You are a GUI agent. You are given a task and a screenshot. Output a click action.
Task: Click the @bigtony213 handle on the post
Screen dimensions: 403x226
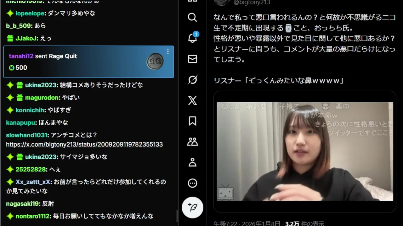(x=252, y=3)
